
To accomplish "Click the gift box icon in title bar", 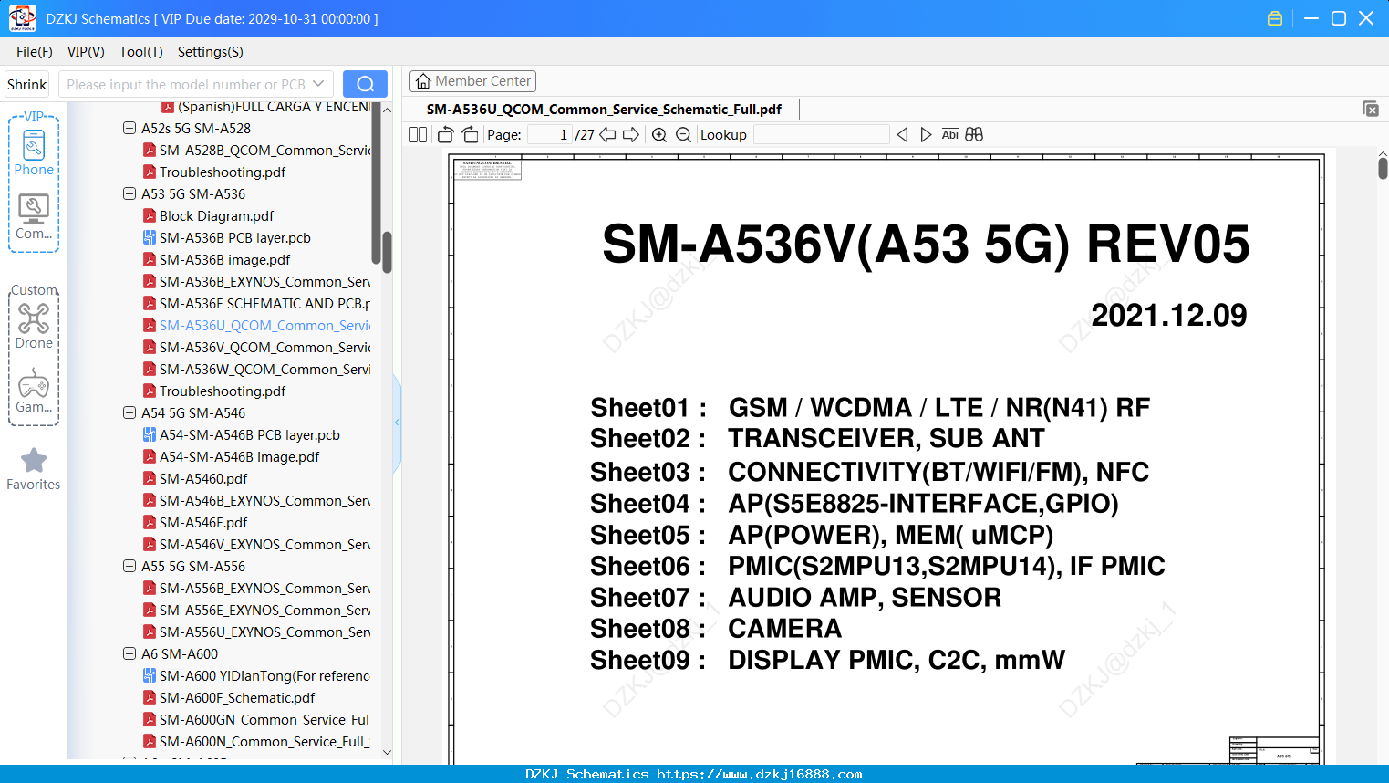I will [x=1275, y=18].
